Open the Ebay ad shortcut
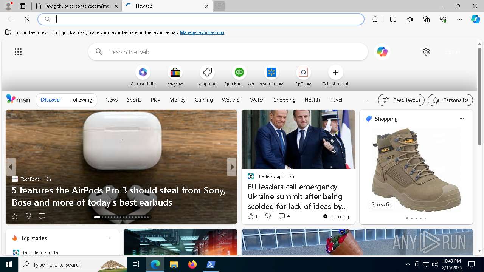 click(x=175, y=76)
